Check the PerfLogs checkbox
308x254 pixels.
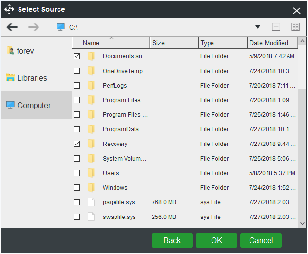coord(77,86)
